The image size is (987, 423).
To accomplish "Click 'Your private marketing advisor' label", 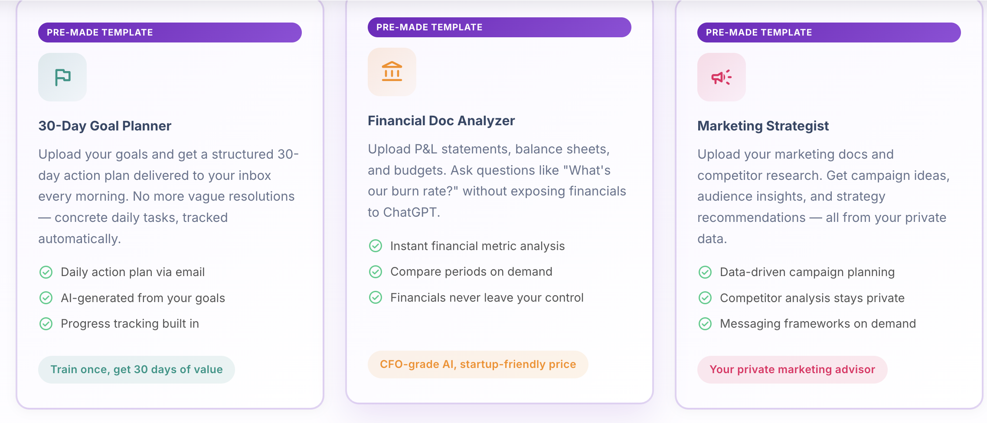I will [792, 369].
